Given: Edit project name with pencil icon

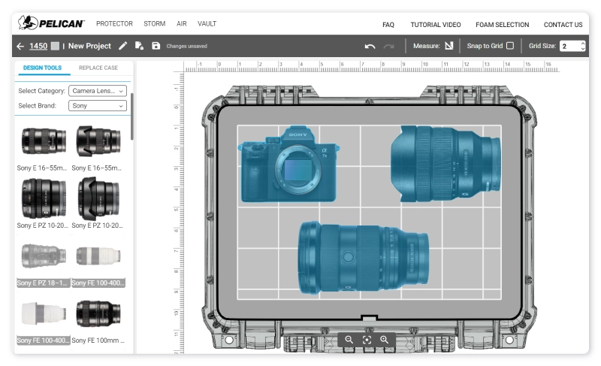Looking at the screenshot, I should point(122,46).
